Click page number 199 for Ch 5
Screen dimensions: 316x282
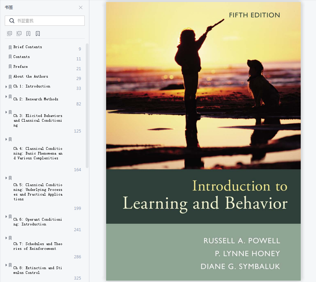pos(77,208)
